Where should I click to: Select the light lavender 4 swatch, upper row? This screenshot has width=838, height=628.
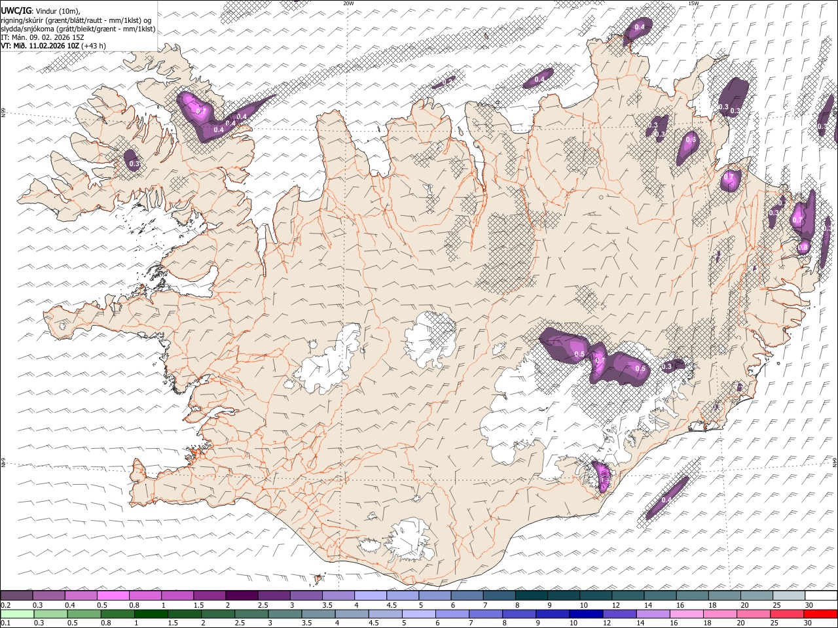pyautogui.click(x=371, y=595)
